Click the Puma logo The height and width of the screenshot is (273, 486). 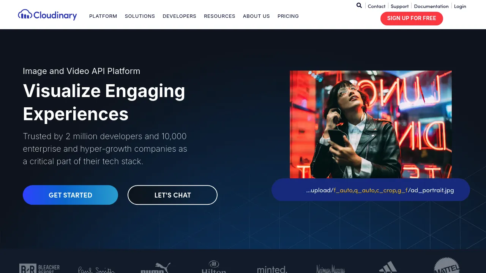tap(155, 268)
